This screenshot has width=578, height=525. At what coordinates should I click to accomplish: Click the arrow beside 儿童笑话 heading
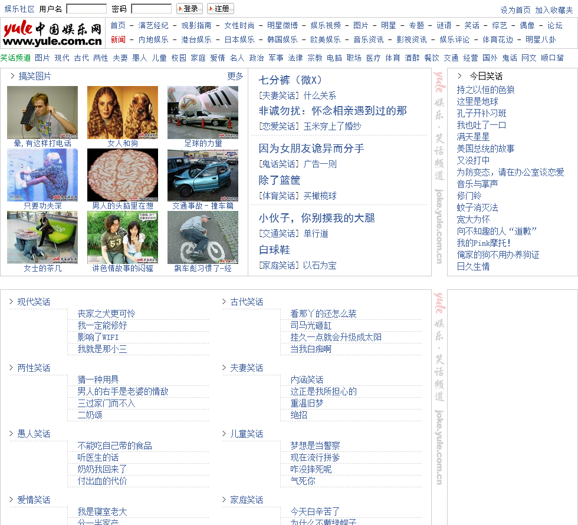(224, 433)
